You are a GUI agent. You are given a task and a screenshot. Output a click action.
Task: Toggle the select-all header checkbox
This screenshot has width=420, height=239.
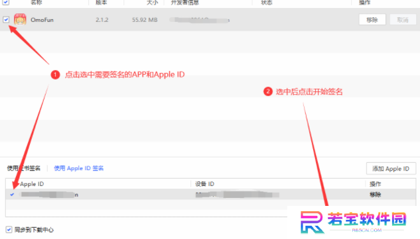coord(6,3)
